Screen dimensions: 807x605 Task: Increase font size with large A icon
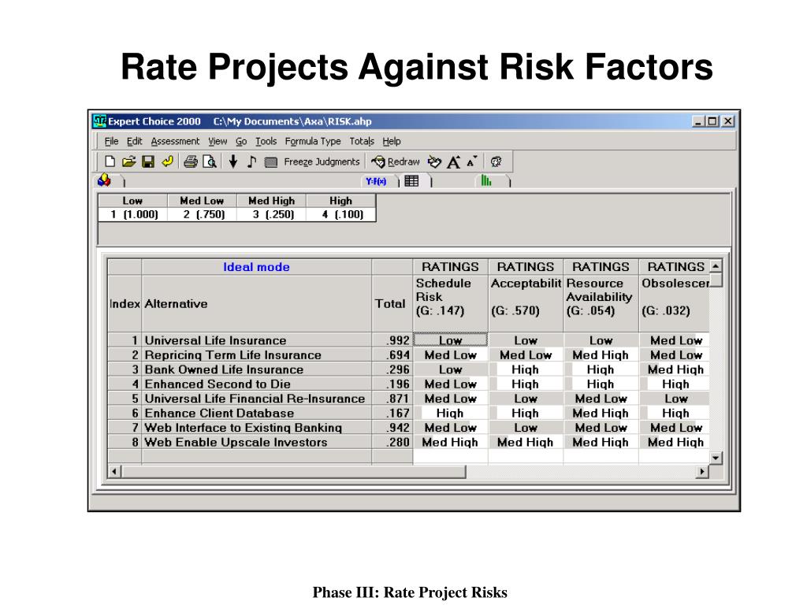[x=453, y=162]
